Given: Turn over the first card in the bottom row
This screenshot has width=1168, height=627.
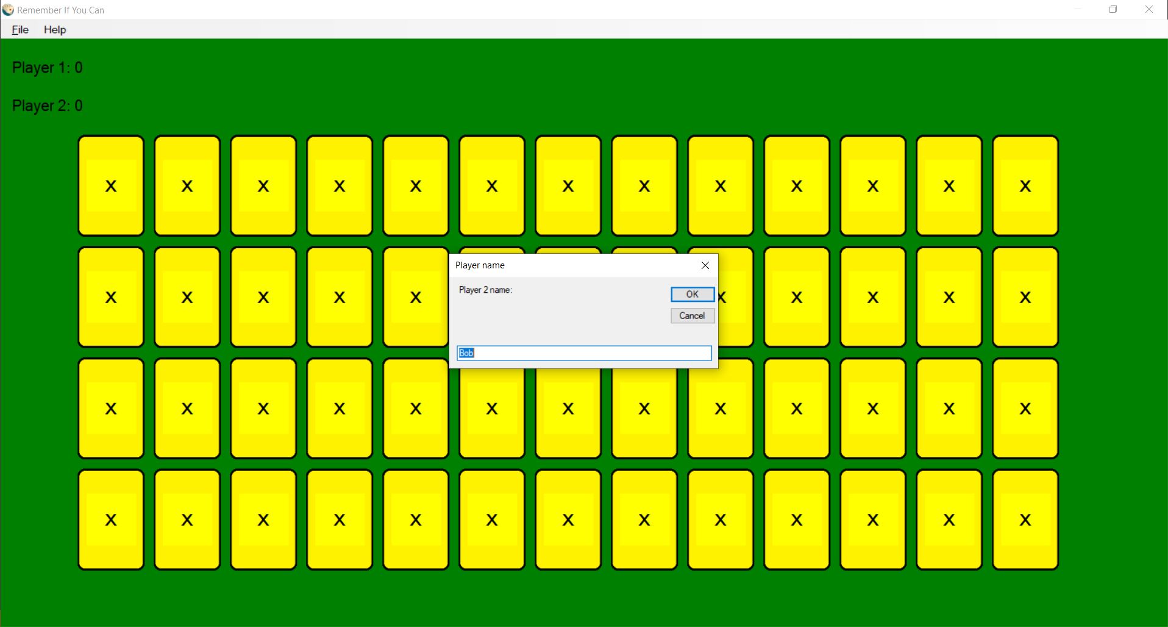Looking at the screenshot, I should 111,520.
